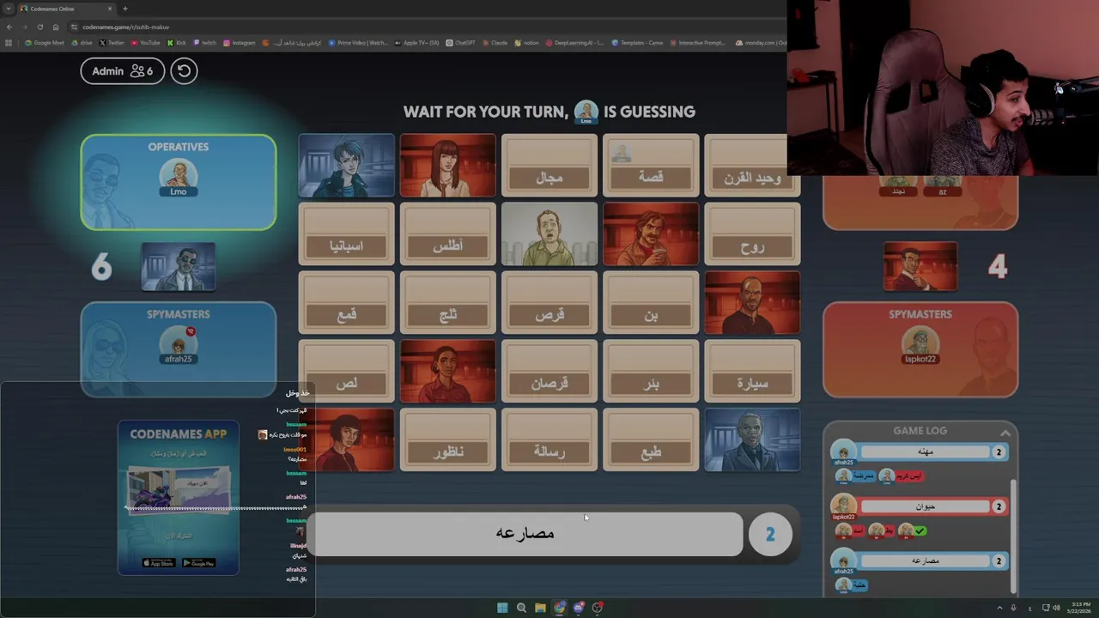Open Windows taskbar search

pos(521,608)
